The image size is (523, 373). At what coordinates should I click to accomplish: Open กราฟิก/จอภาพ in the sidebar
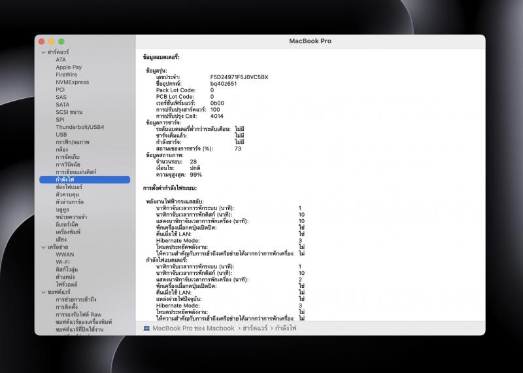[73, 142]
